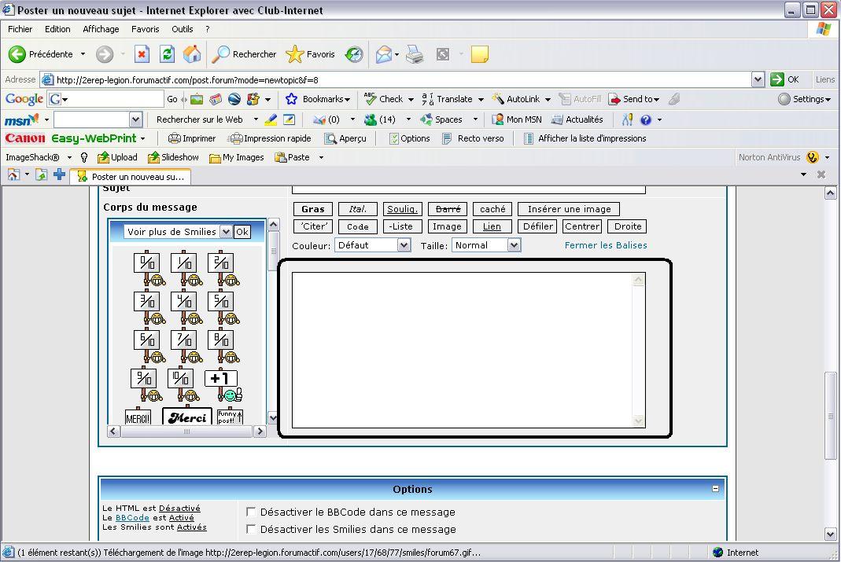The width and height of the screenshot is (841, 562).
Task: Check Désactiver les Smilies dans ce message
Action: click(x=251, y=529)
